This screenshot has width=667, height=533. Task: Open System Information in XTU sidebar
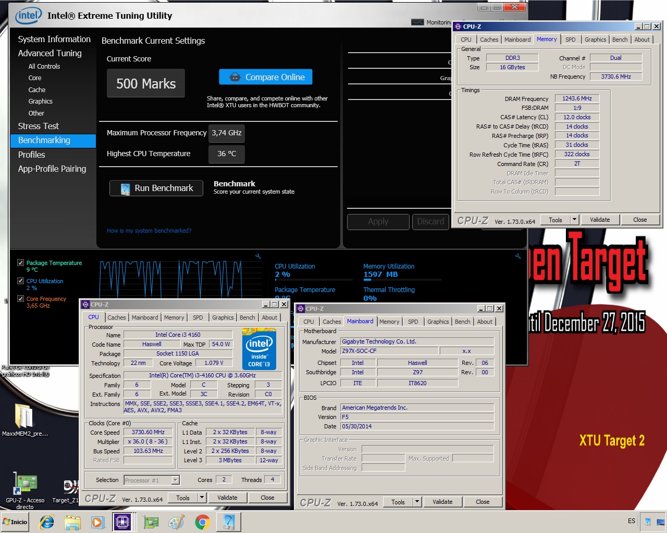(54, 39)
